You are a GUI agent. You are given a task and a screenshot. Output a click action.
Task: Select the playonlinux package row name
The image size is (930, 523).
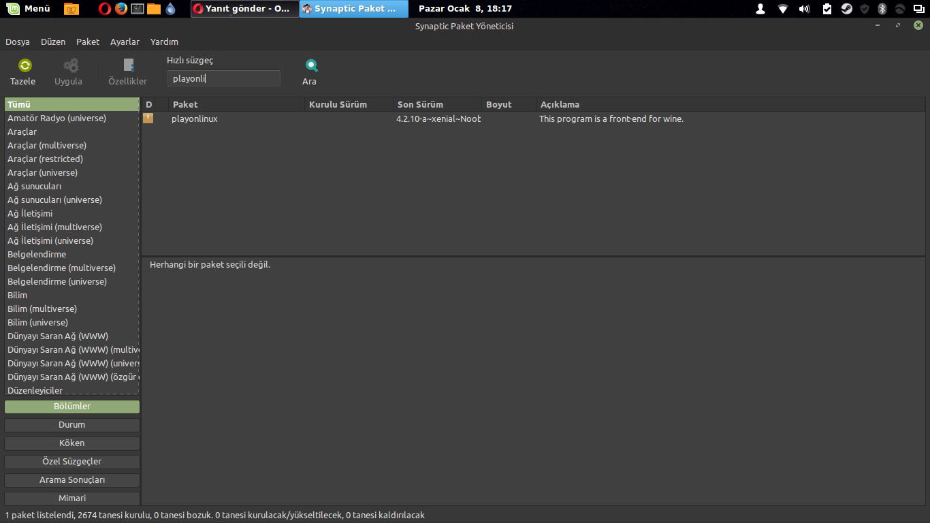pos(195,118)
